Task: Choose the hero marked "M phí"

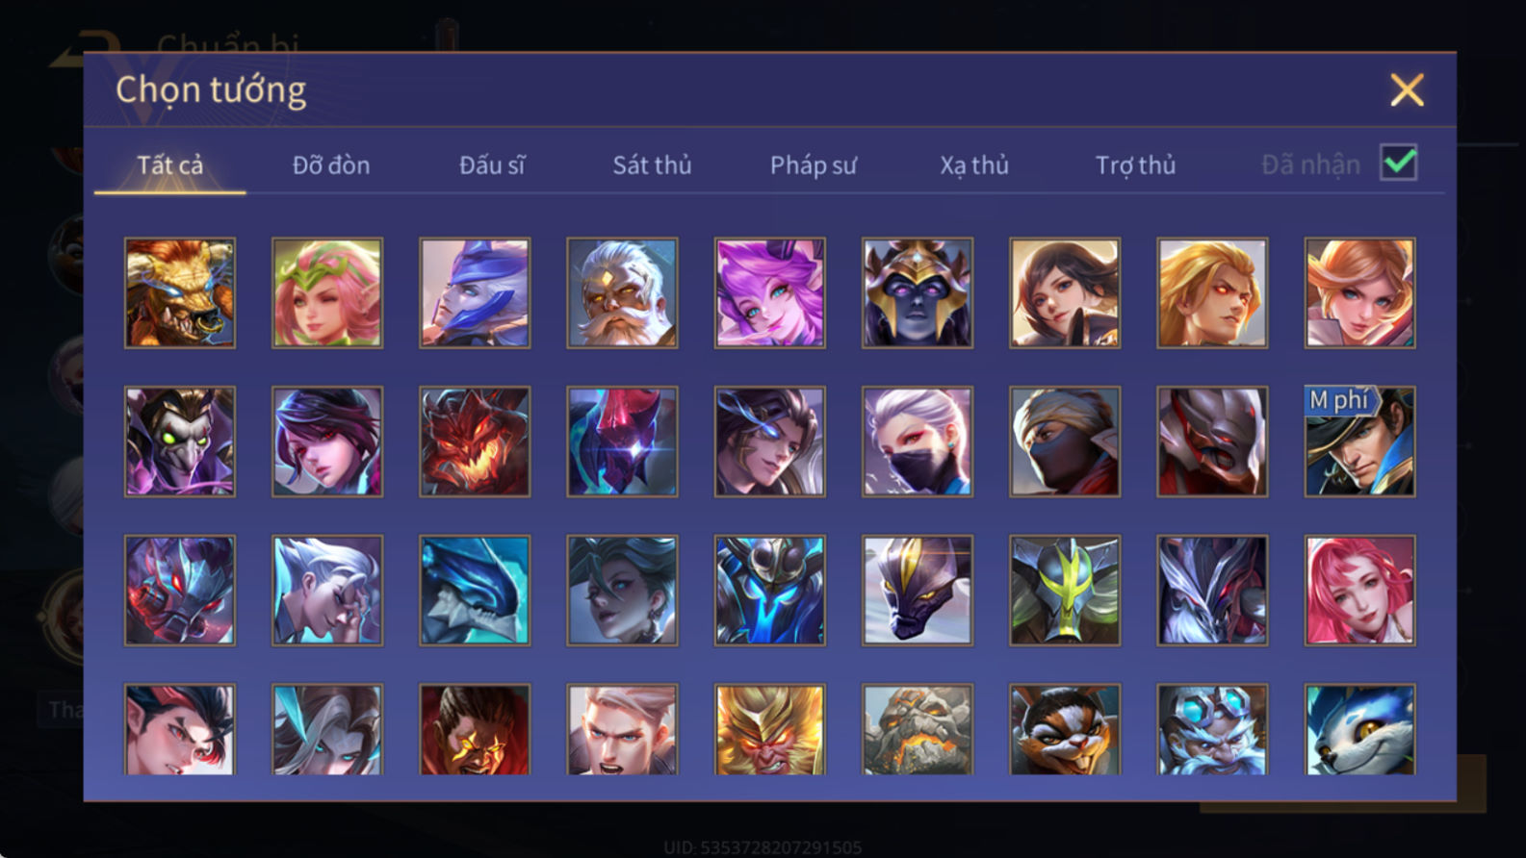Action: pyautogui.click(x=1359, y=442)
